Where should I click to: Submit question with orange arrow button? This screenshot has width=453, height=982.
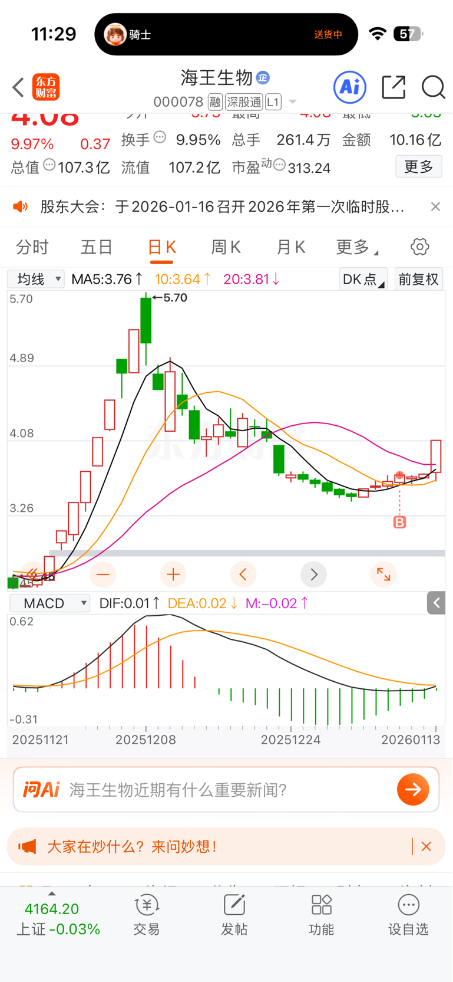(413, 790)
